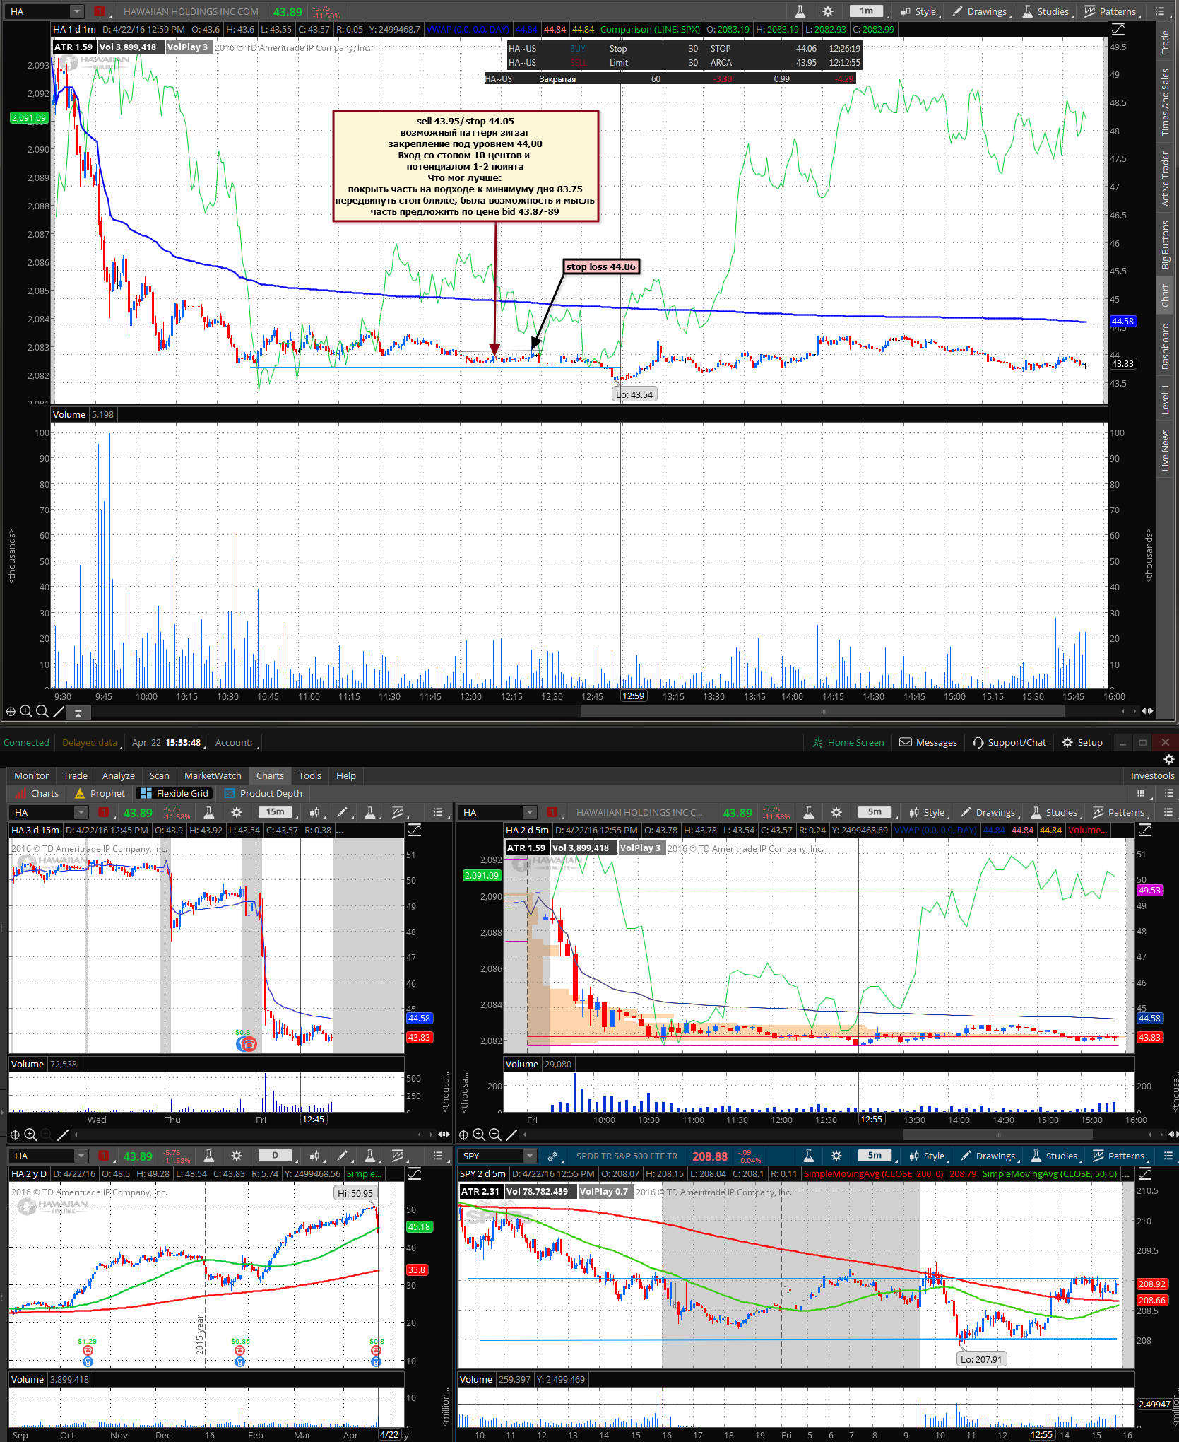
Task: Open patterns icon on 15m HA chart
Action: [398, 812]
